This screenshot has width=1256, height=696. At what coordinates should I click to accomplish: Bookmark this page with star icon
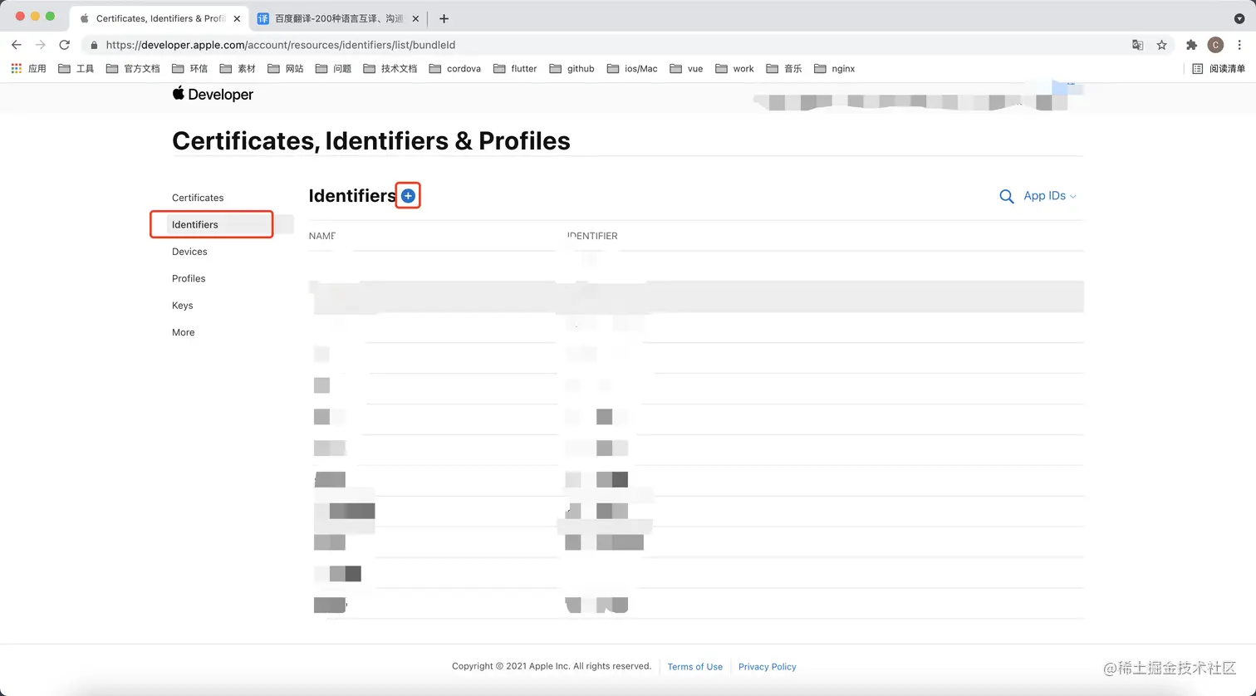point(1161,45)
